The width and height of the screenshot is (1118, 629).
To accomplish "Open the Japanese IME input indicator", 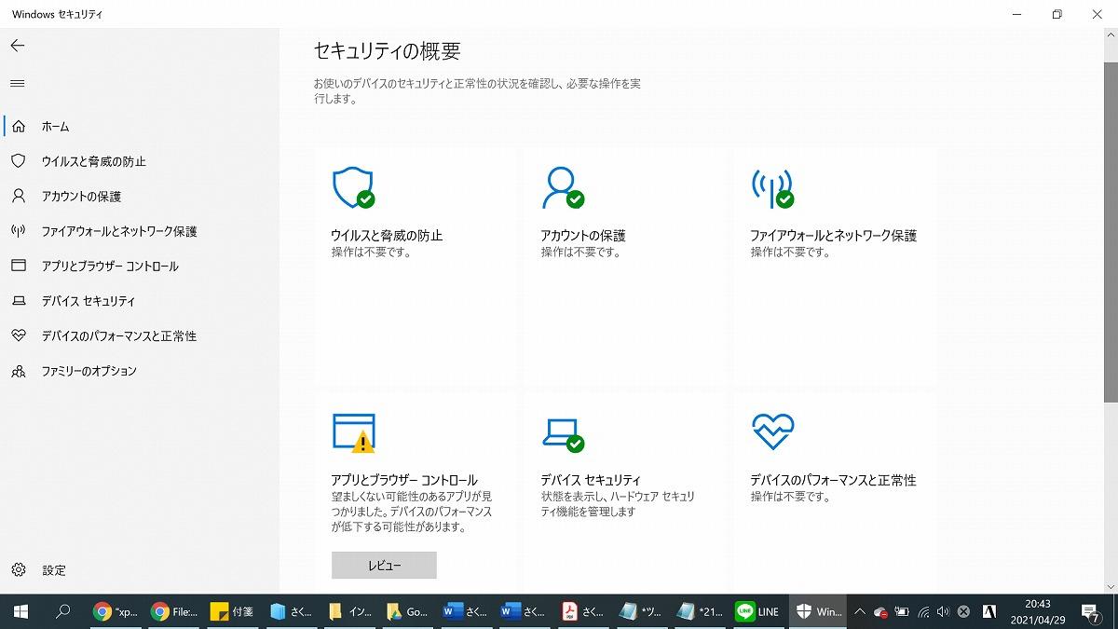I will tap(989, 611).
